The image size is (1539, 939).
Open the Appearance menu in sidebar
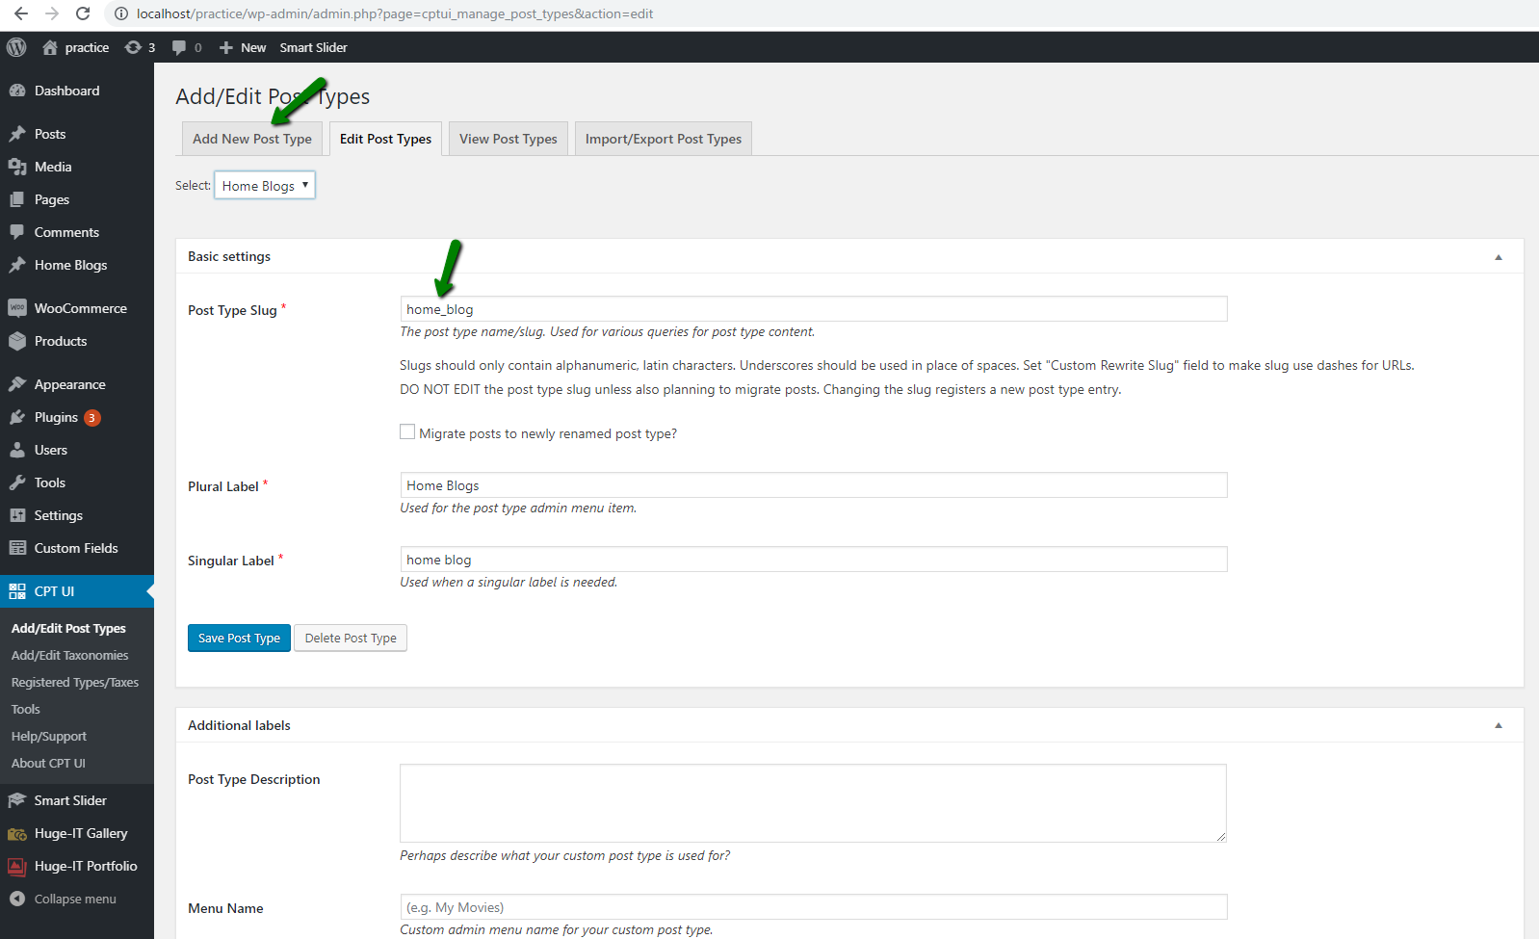coord(69,384)
